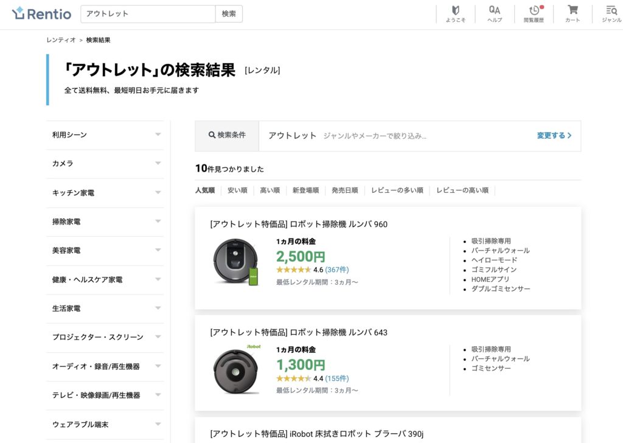Follow the レンティオ breadcrumb link
623x443 pixels.
(x=61, y=40)
